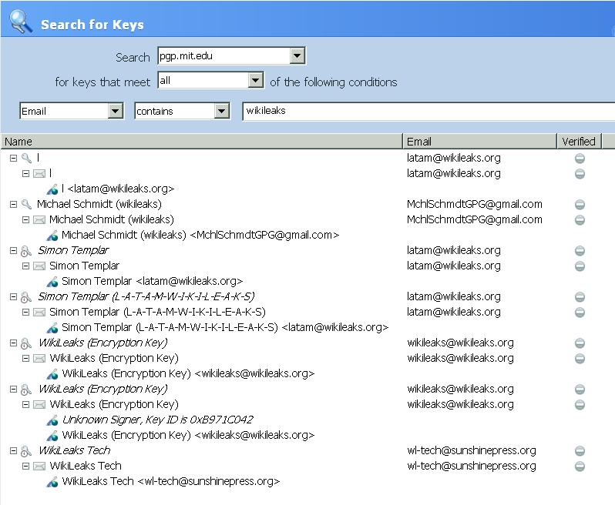Open the key server dropdown showing pgp.mit.edu
The height and width of the screenshot is (505, 615).
click(x=297, y=55)
